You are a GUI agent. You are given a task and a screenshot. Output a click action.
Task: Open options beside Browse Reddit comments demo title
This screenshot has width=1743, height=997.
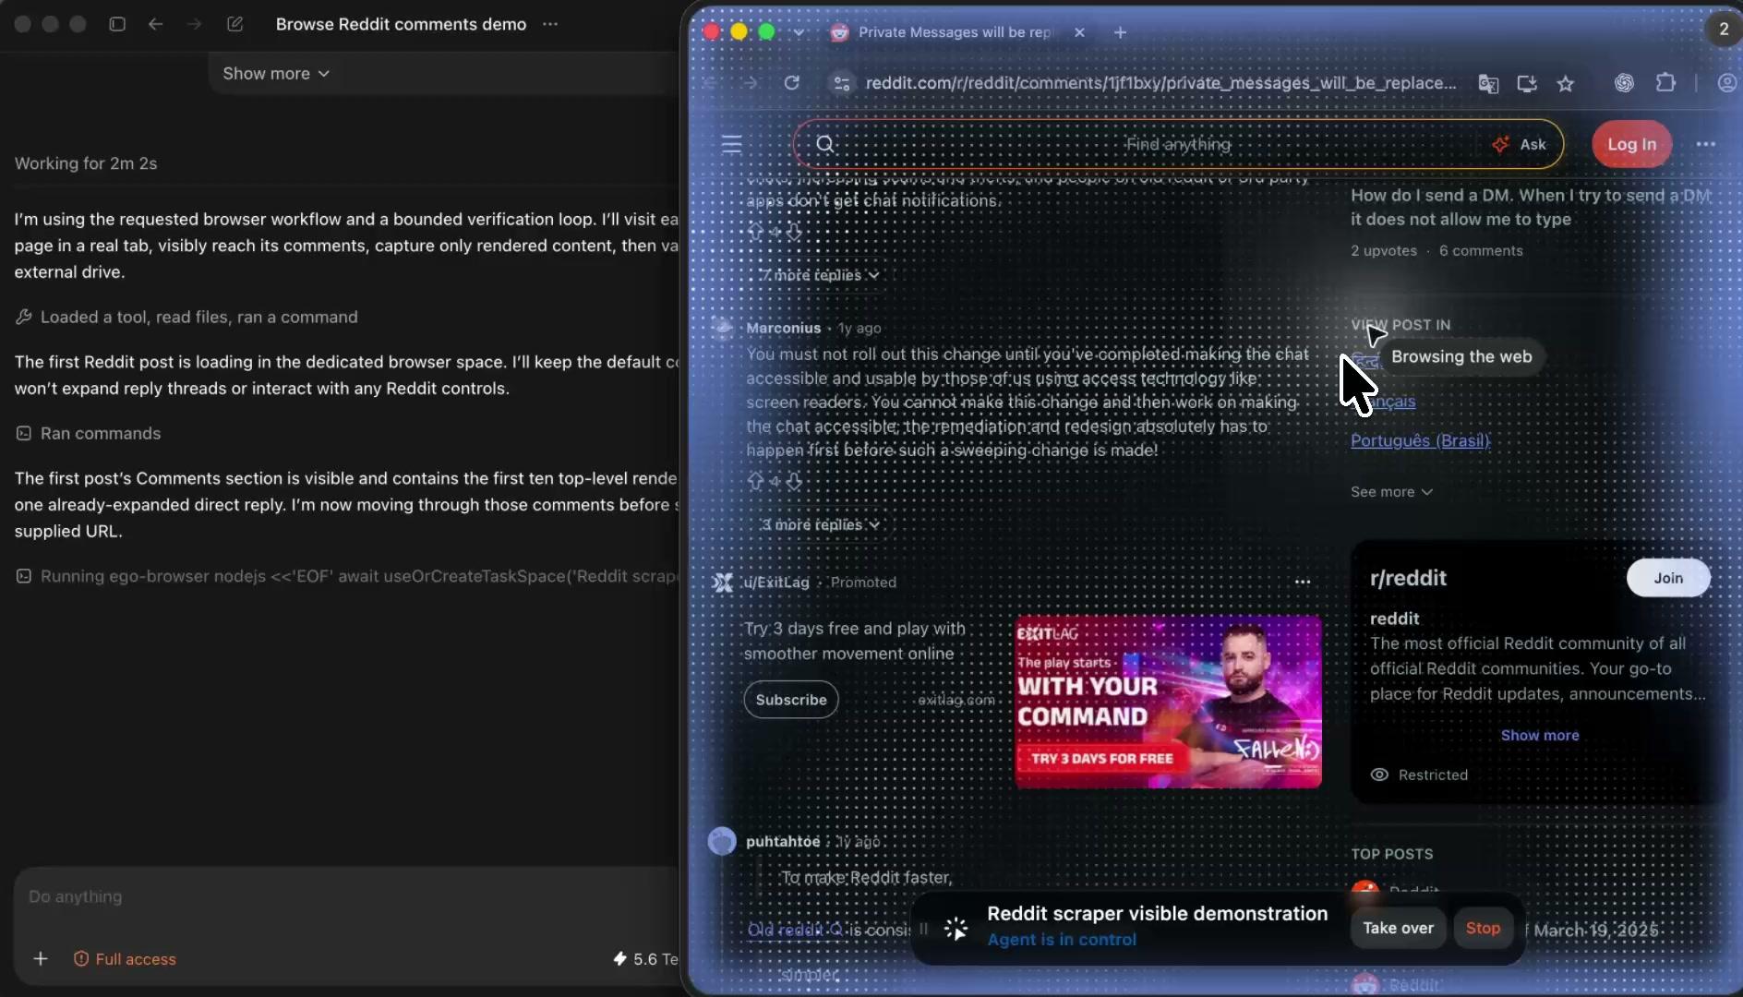pos(550,24)
